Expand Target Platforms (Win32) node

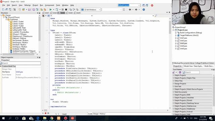[176, 35]
